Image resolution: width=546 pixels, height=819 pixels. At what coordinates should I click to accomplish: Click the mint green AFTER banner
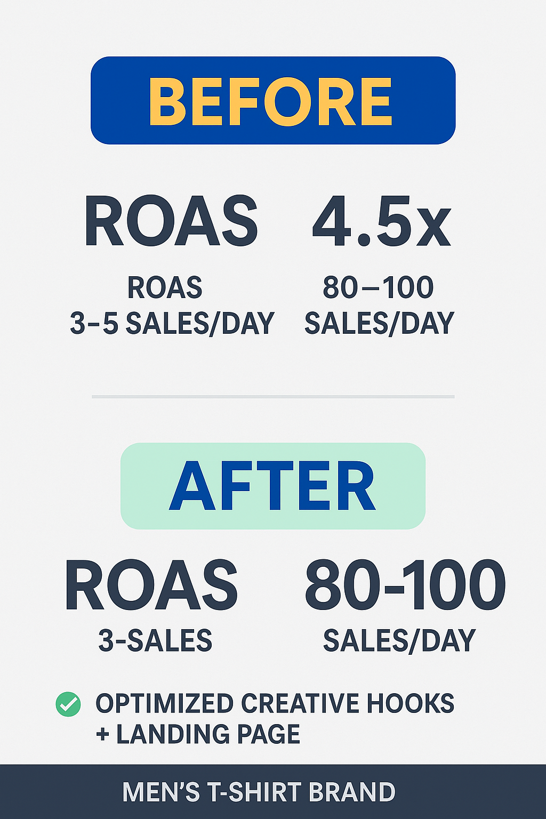click(273, 486)
